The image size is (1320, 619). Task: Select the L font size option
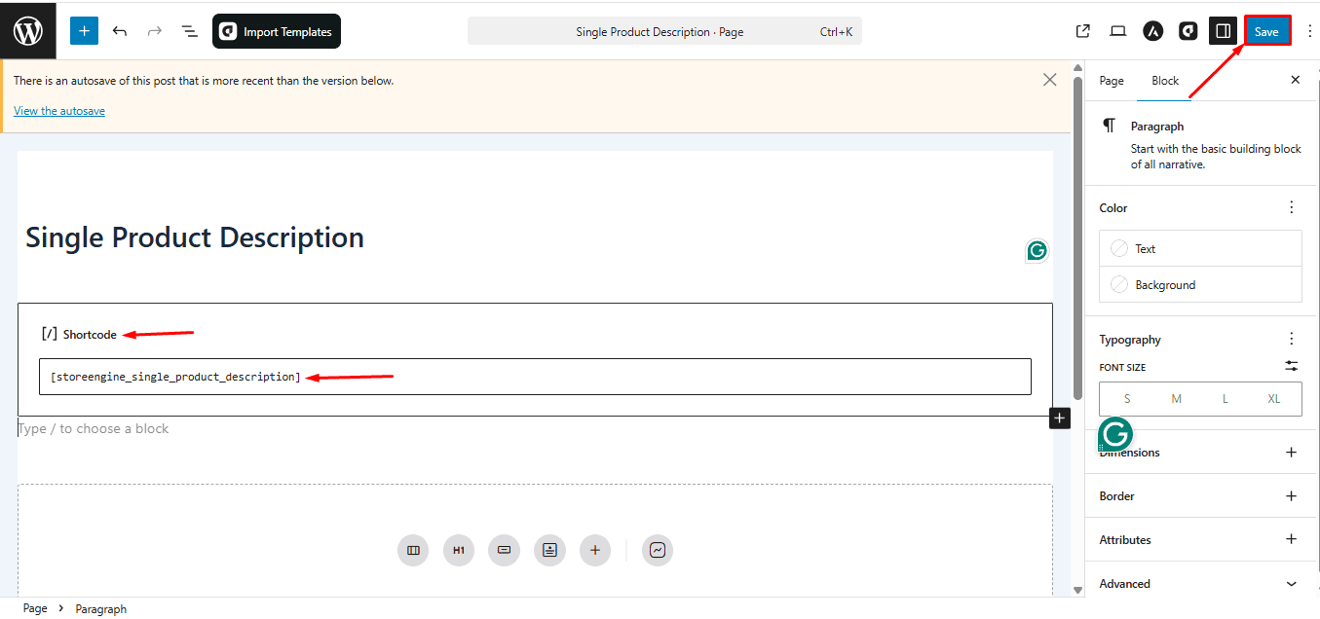click(1225, 398)
